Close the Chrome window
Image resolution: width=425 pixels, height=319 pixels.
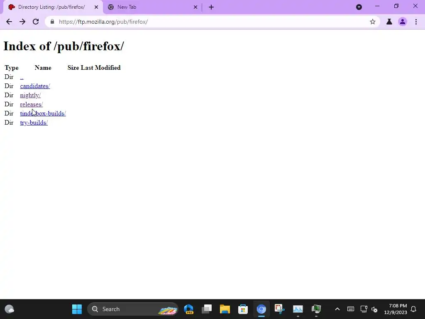coord(415,6)
